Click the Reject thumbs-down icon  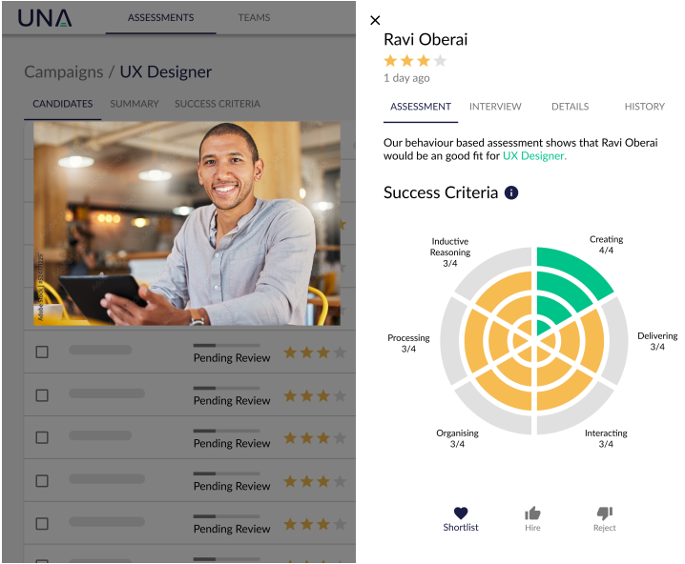click(605, 513)
